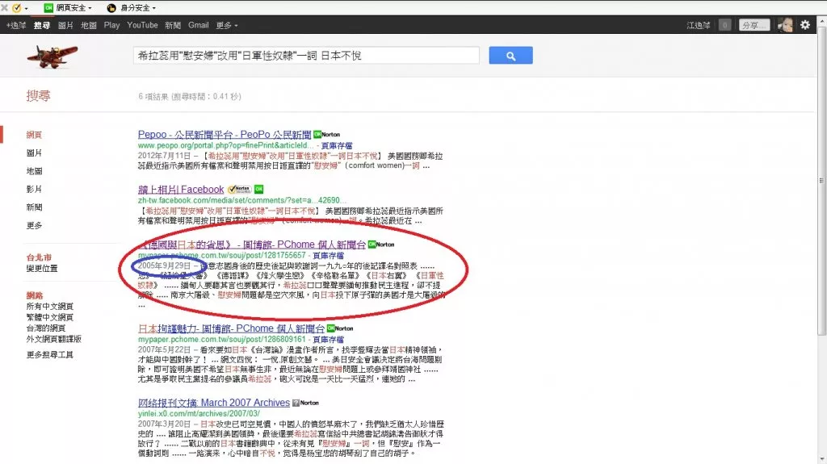Click the zh-tw.facebook.com result URL

(x=242, y=200)
